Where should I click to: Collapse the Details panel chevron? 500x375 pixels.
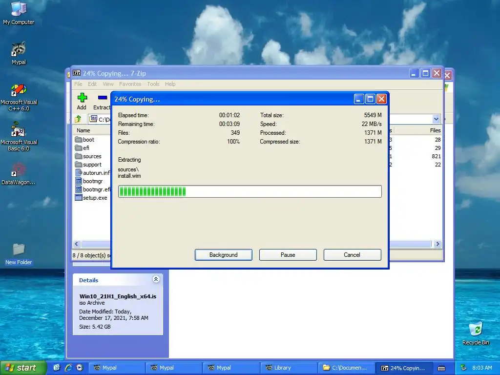(x=156, y=279)
